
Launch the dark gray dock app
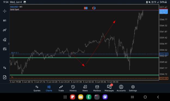pyautogui.click(x=97, y=97)
